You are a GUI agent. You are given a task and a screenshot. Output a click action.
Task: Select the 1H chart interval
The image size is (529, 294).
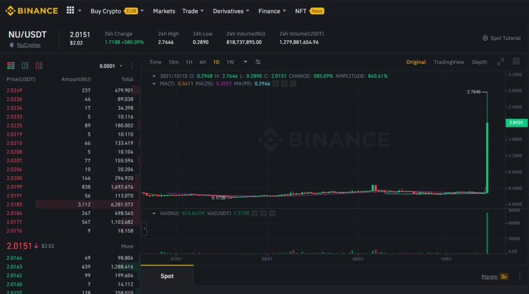click(x=189, y=62)
